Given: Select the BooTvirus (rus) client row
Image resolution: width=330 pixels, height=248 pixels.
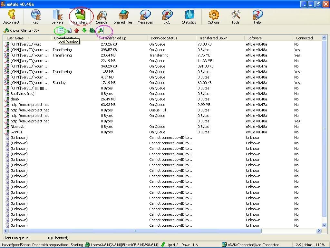Looking at the screenshot, I should [23, 94].
